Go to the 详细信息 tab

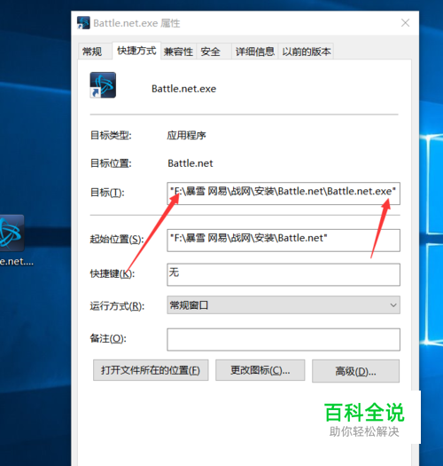pyautogui.click(x=254, y=51)
